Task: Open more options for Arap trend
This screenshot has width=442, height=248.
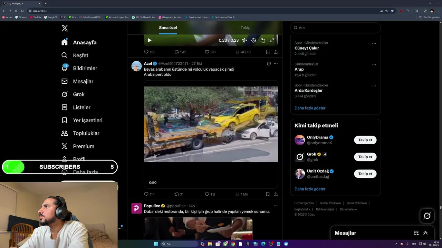Action: [x=374, y=65]
